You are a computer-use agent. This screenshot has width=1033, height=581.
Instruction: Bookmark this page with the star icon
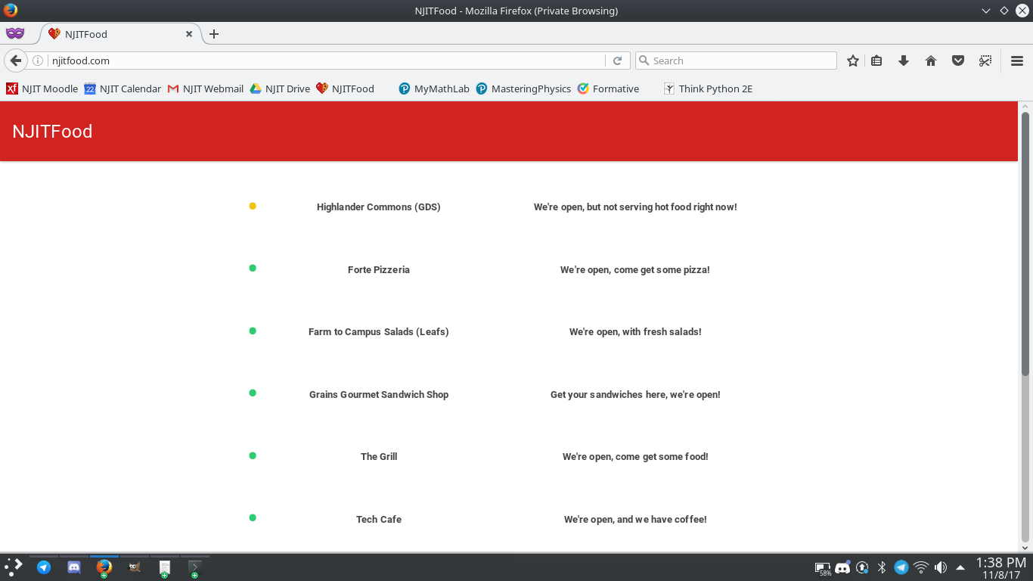click(x=853, y=61)
